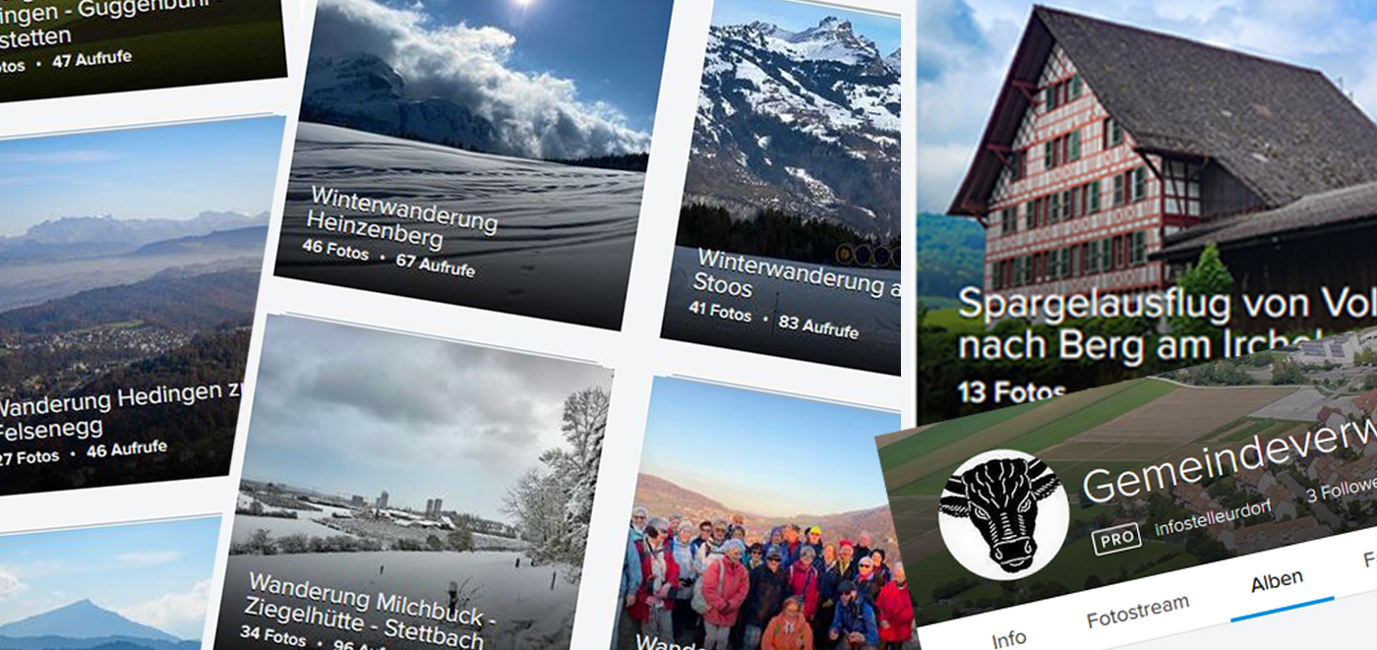Click the Gemeindeverwaltung profile name
This screenshot has width=1377, height=650.
click(1229, 458)
